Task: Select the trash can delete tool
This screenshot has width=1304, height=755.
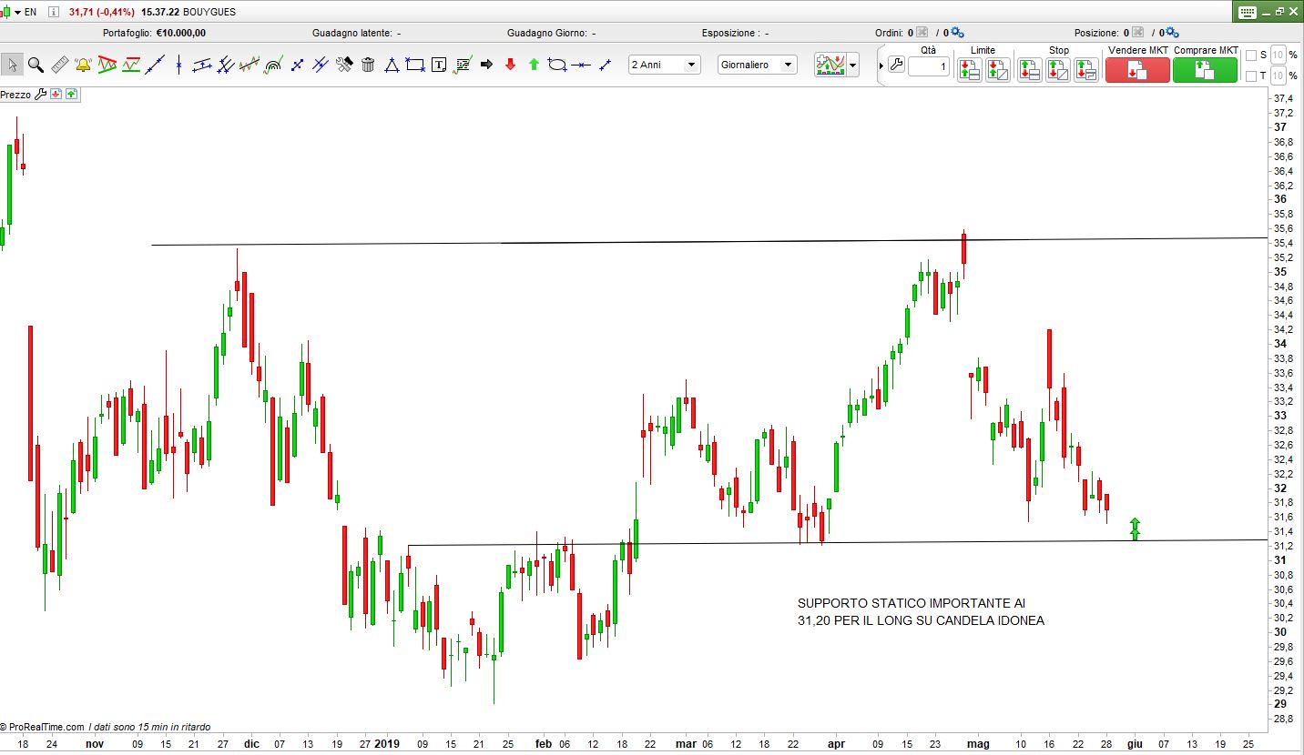Action: tap(368, 65)
